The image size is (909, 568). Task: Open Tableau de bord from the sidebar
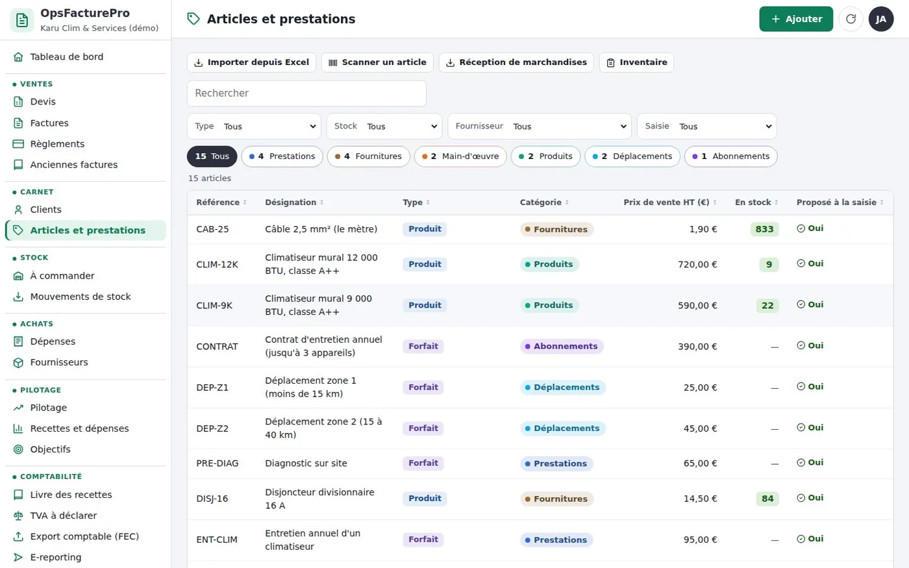coord(85,57)
